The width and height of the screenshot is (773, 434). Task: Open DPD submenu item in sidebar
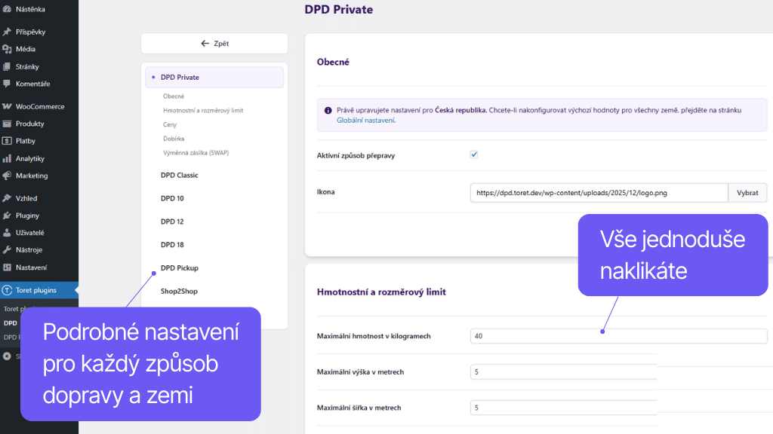(11, 323)
